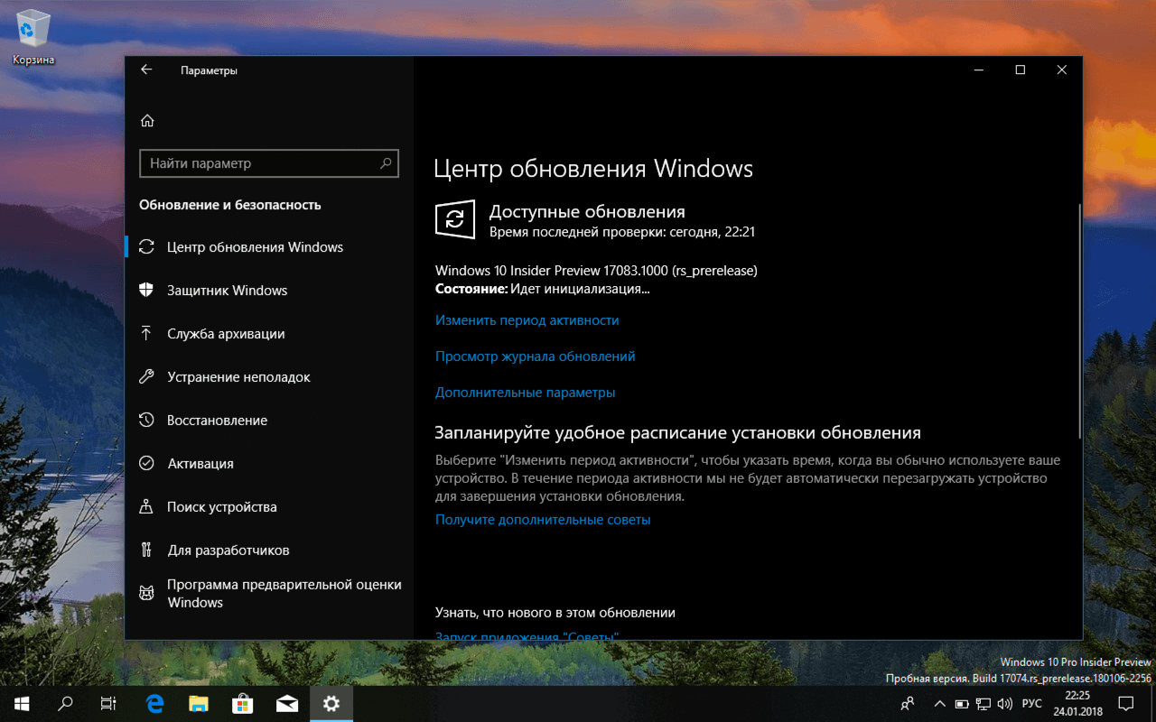Click the update refresh icon beside Доступные обновления
This screenshot has height=722, width=1156.
tap(455, 219)
